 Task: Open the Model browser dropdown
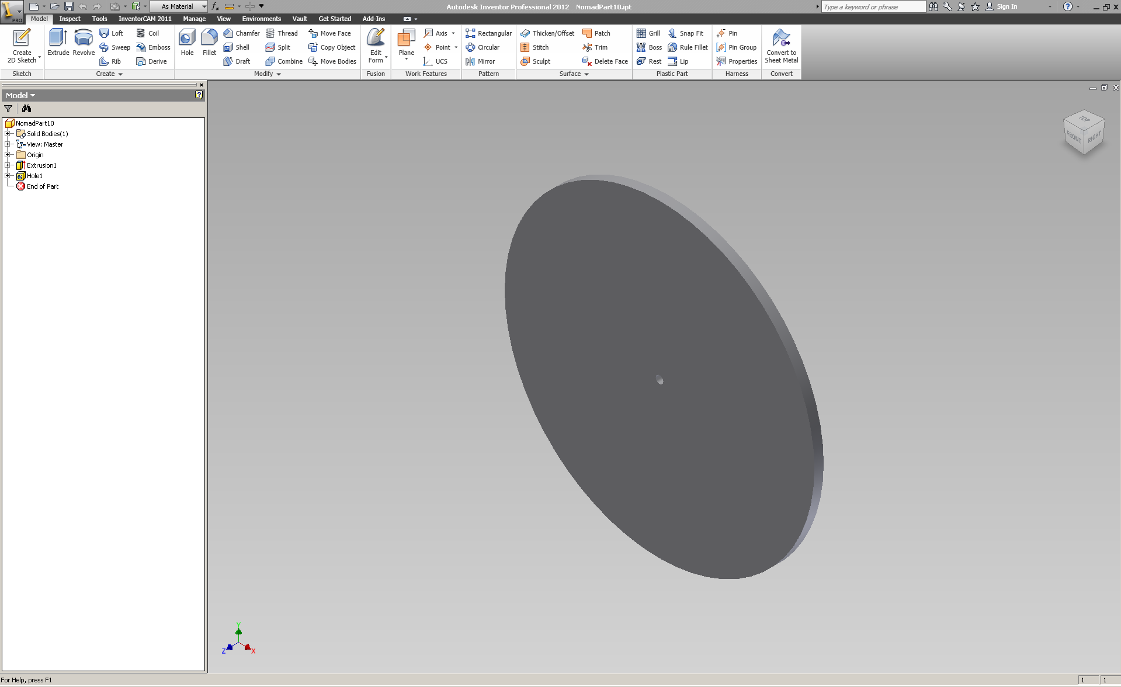20,95
